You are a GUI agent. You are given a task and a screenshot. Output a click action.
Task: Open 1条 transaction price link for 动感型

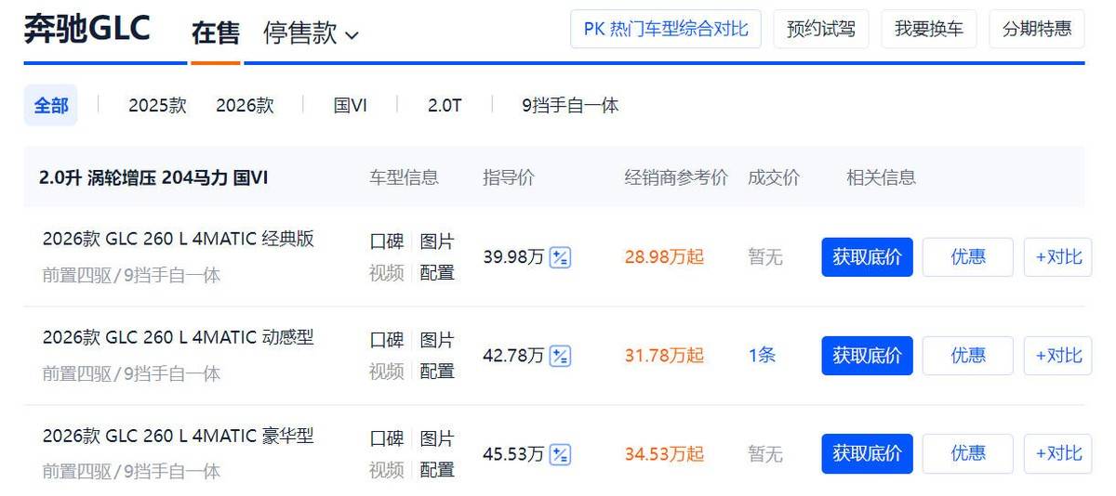point(762,356)
